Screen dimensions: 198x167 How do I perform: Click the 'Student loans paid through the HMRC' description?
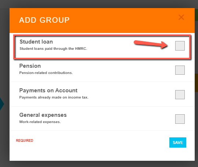click(x=53, y=49)
